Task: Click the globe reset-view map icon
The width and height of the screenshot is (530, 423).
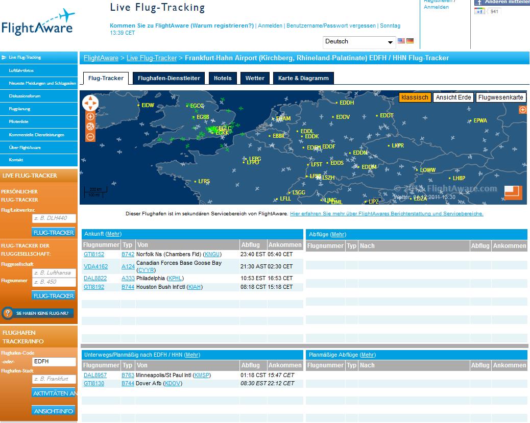Action: coord(90,127)
